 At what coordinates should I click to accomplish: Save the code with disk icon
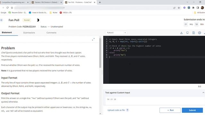coord(193,33)
